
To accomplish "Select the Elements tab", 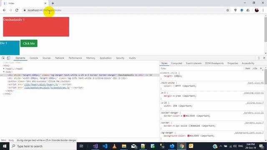I will [x=20, y=58].
